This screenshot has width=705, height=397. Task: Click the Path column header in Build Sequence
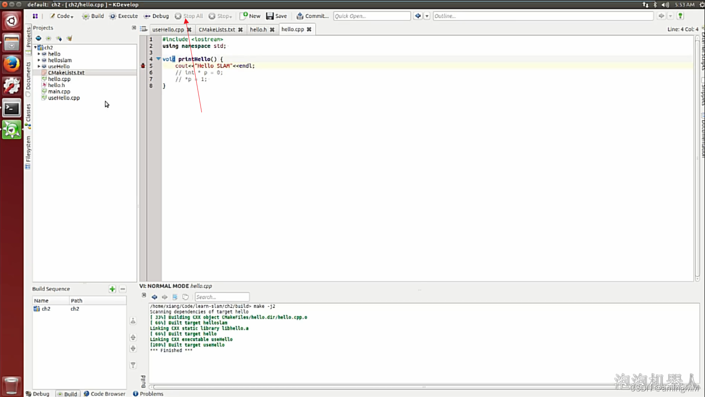[98, 301]
